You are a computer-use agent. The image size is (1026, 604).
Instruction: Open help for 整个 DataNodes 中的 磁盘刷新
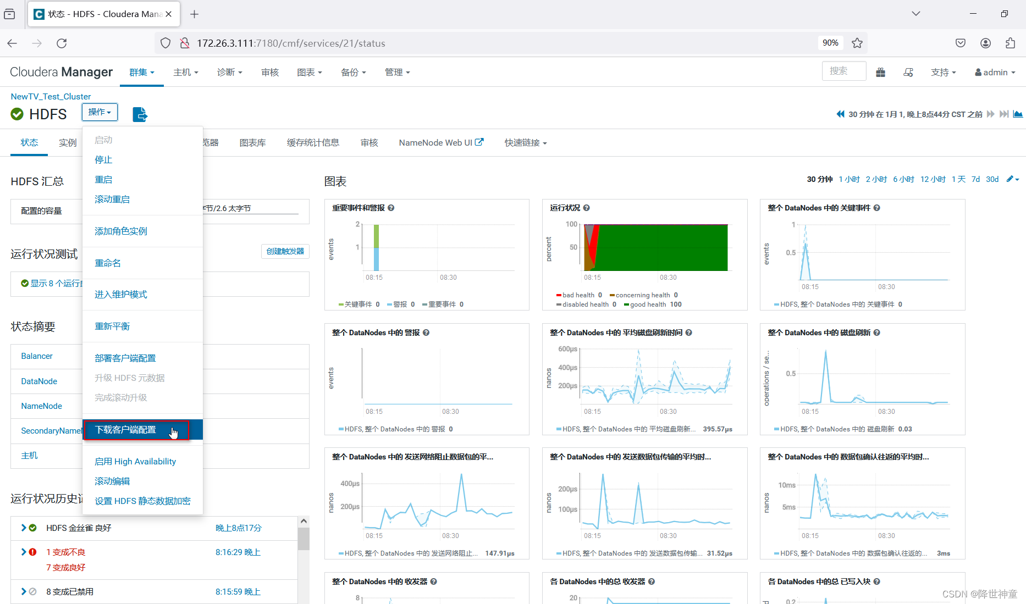[x=876, y=333]
